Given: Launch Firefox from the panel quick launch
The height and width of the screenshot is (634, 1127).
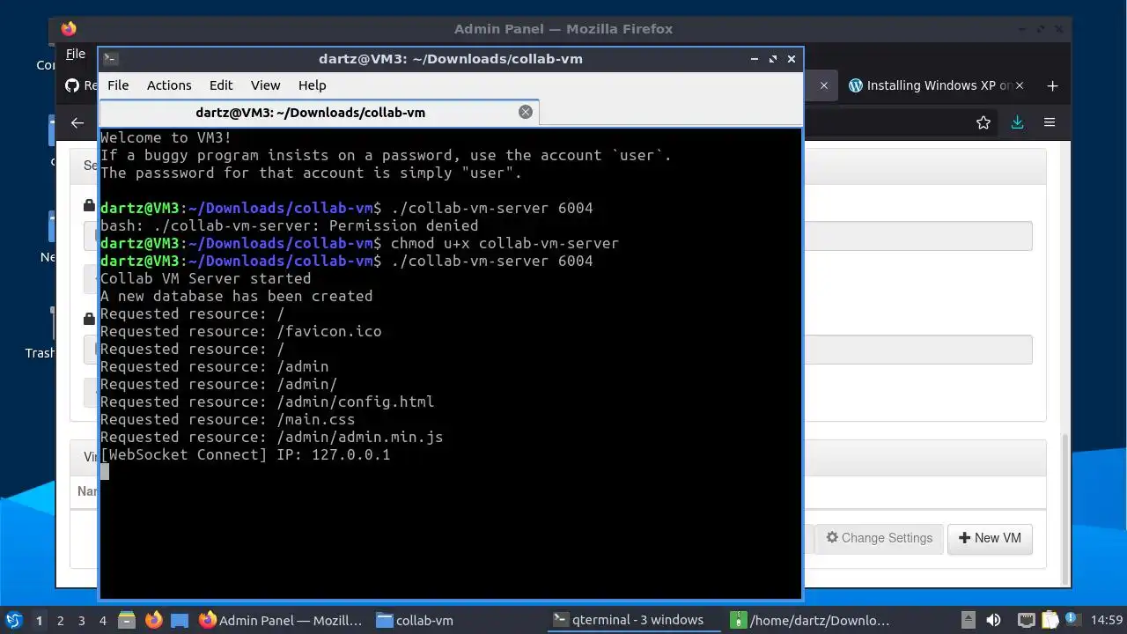Looking at the screenshot, I should point(154,620).
